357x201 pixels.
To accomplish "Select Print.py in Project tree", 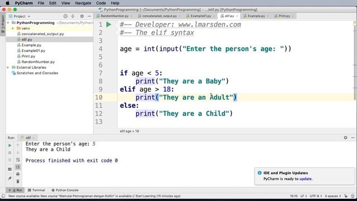I will point(28,56).
